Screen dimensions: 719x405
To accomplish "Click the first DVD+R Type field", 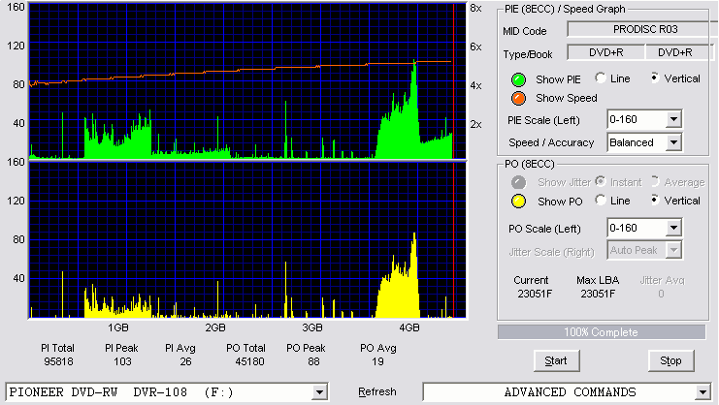I will coord(605,52).
